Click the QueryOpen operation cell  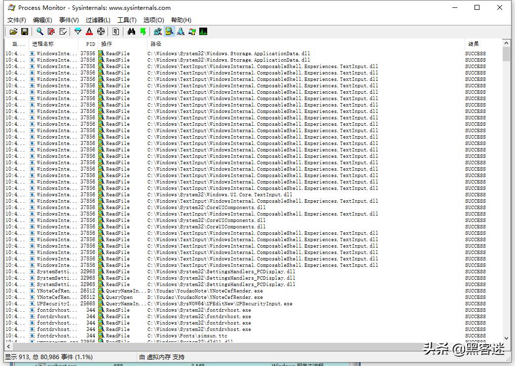coord(119,297)
